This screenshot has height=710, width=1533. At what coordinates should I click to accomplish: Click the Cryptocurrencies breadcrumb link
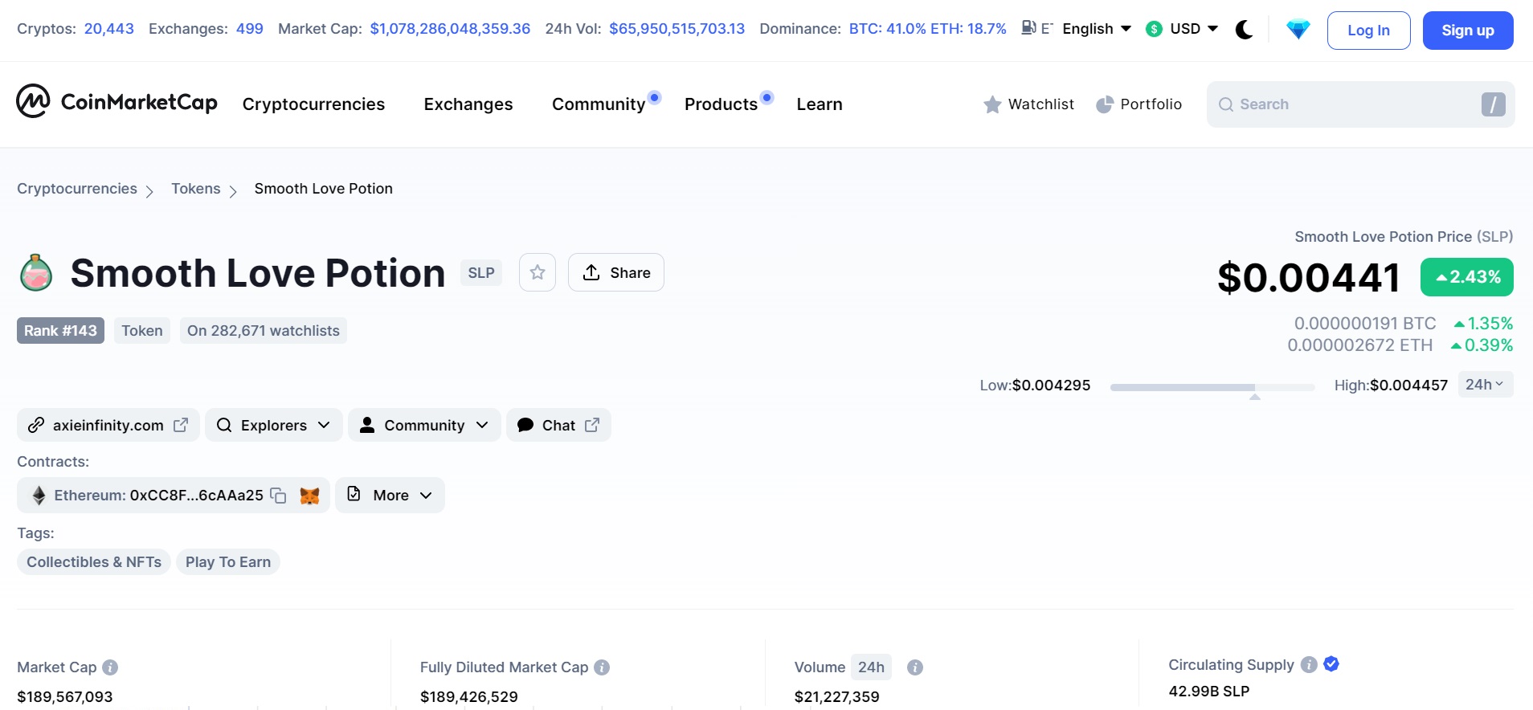coord(77,189)
